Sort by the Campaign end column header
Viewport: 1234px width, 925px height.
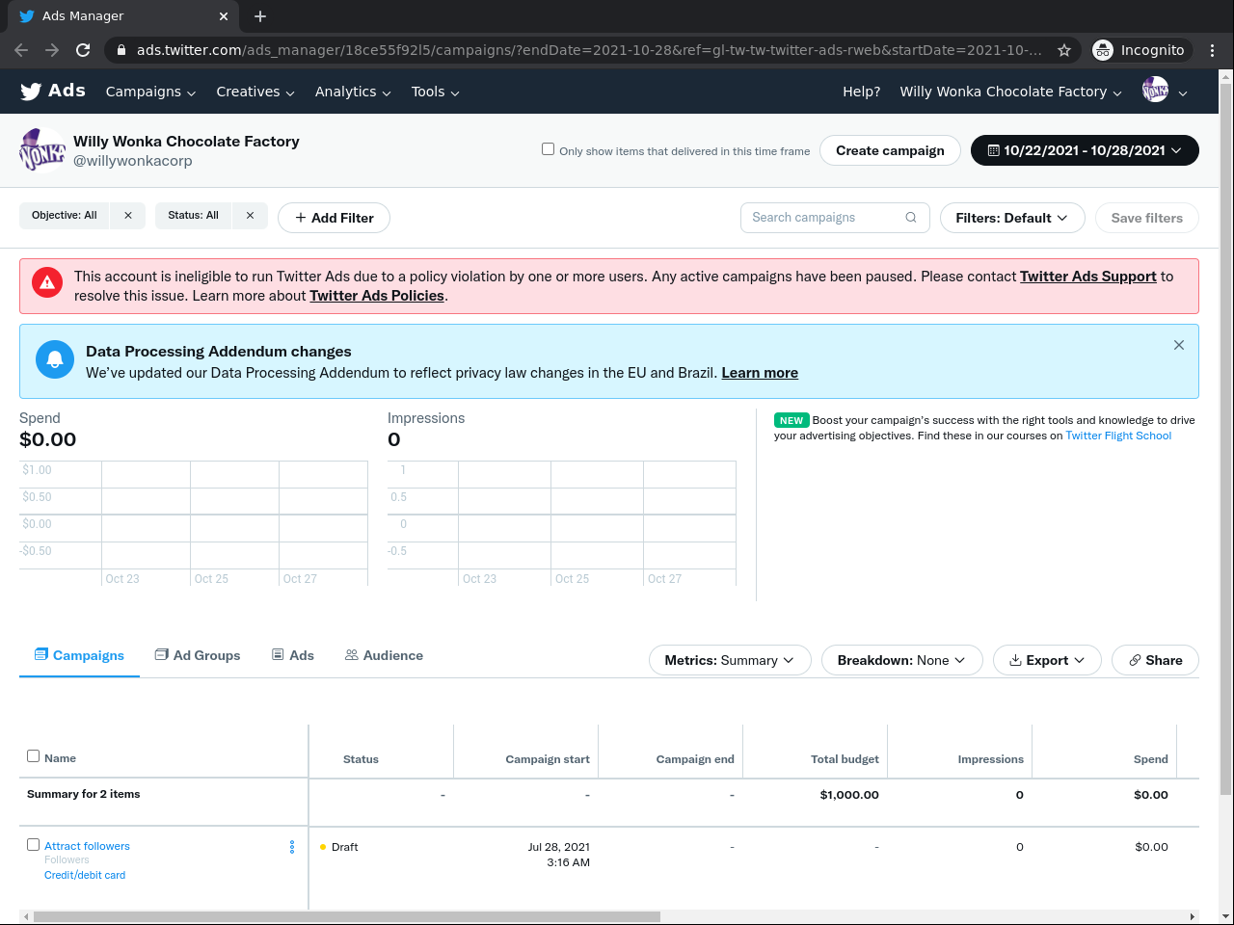tap(695, 759)
